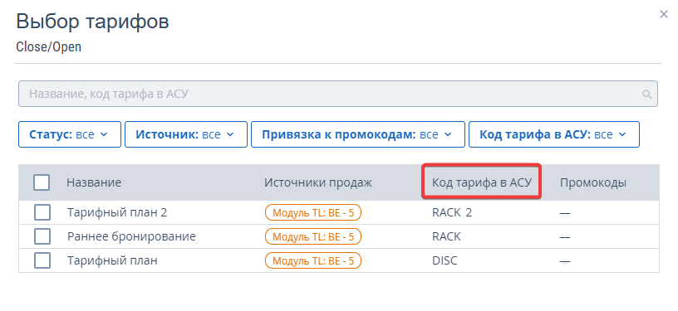
Task: Open the Источник filter dropdown
Action: [x=186, y=134]
